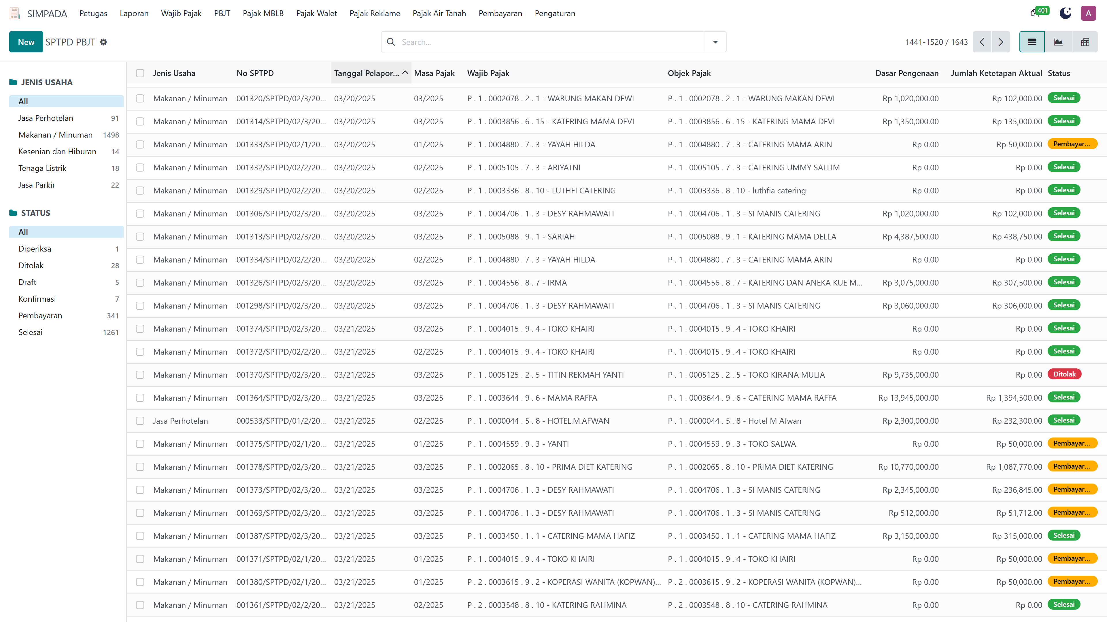The height and width of the screenshot is (622, 1107).
Task: Tick the select-all header checkbox
Action: point(140,73)
